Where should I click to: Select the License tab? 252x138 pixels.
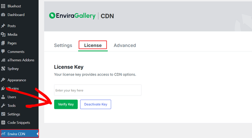pos(93,45)
